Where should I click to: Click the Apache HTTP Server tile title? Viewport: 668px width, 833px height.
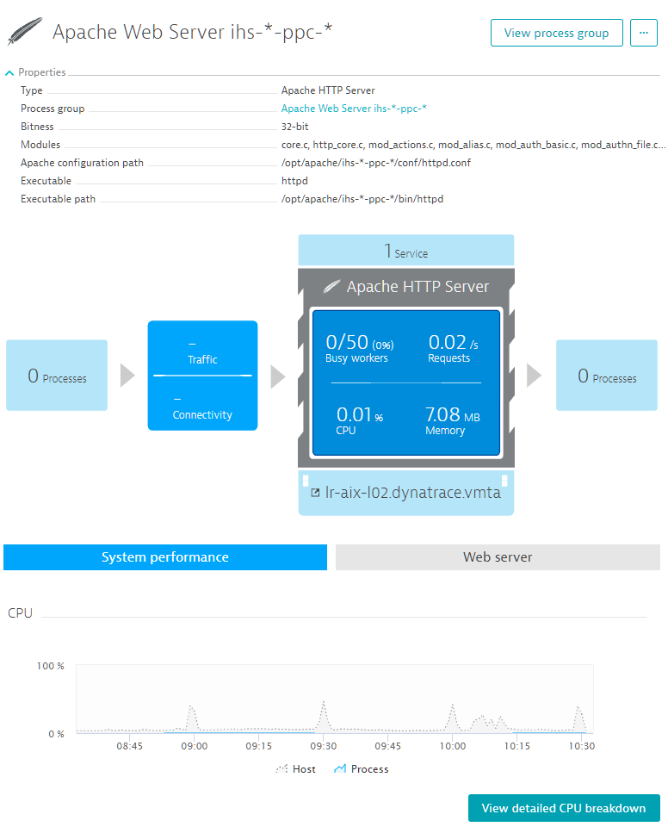[x=417, y=287]
